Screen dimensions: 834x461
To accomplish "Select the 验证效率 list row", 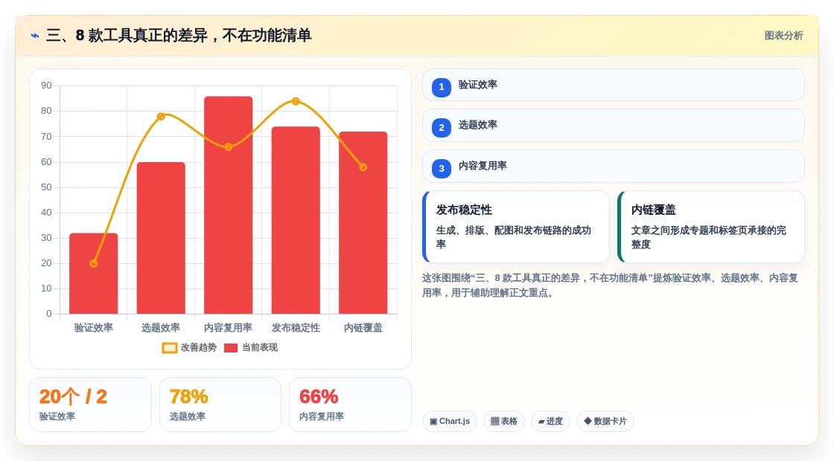I will (614, 85).
